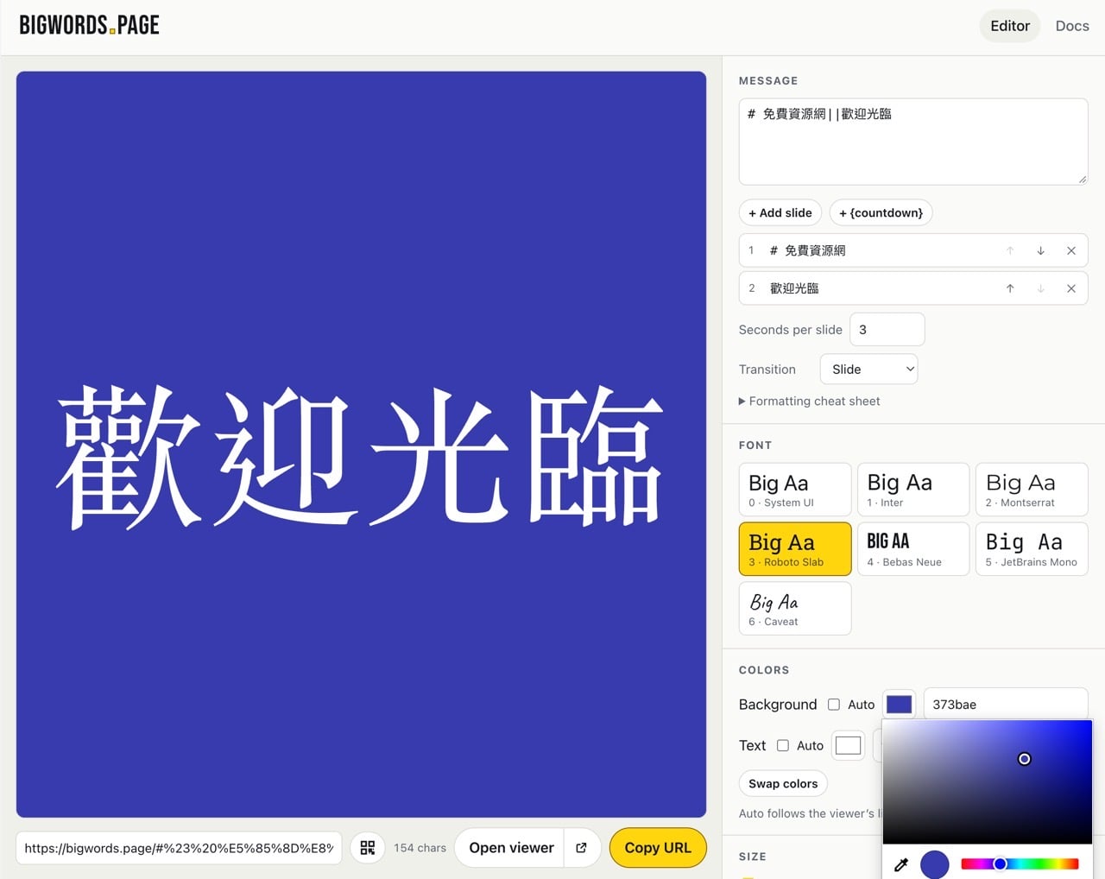
Task: Click the Copy URL button
Action: [658, 848]
